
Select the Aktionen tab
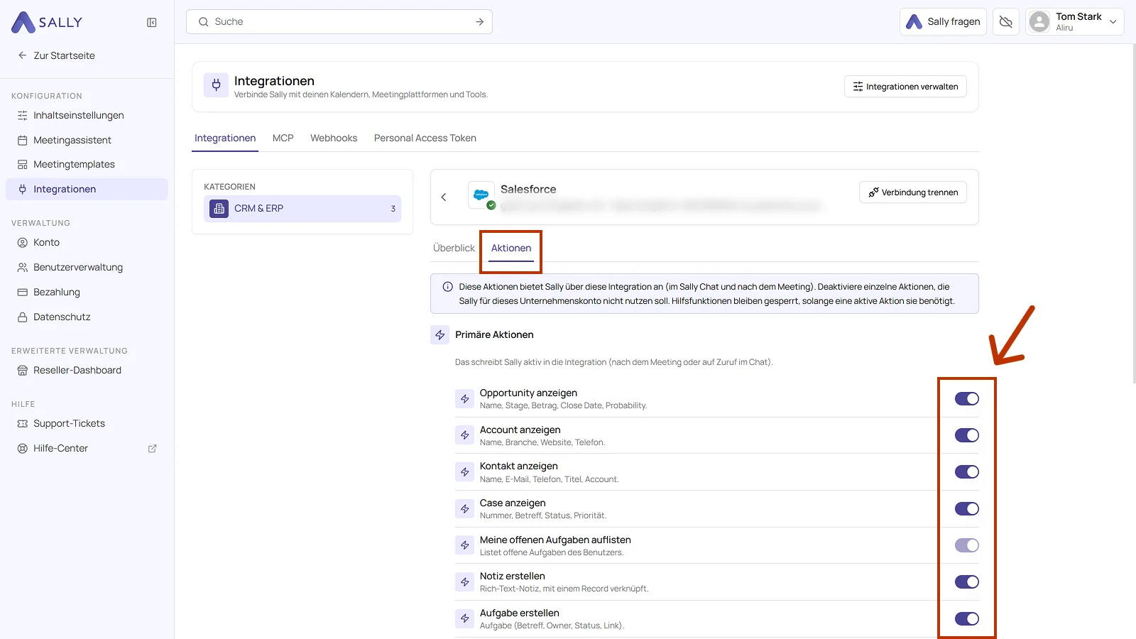511,248
